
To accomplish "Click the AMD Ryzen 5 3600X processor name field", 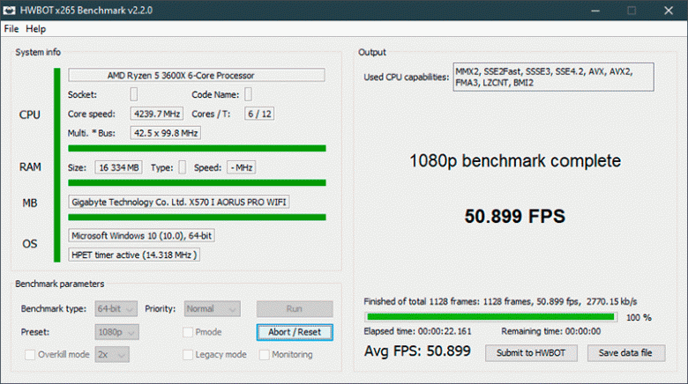I will (x=197, y=75).
